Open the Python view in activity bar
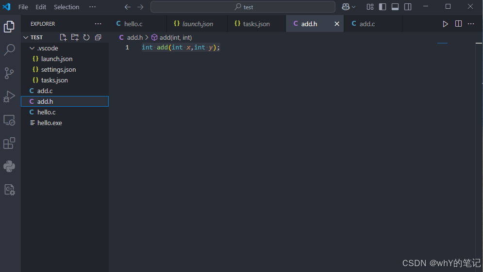Screen dimensions: 483x272 [9, 166]
